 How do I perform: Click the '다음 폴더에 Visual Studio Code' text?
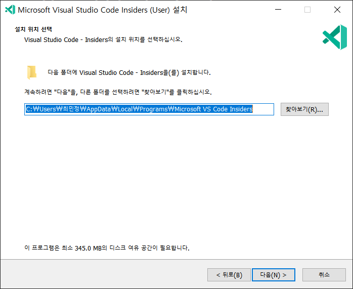click(x=129, y=72)
